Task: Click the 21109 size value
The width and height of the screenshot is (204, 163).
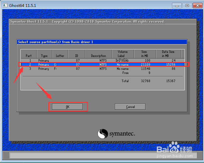Action: tap(146, 65)
